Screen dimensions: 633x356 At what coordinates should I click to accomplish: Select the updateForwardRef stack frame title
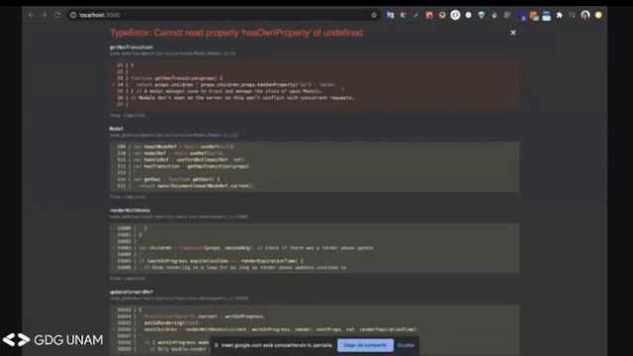(x=132, y=292)
